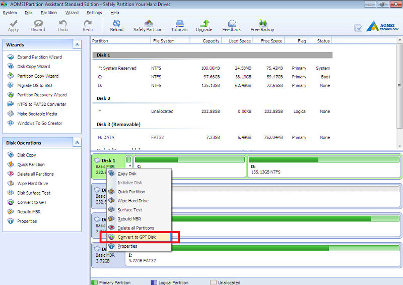
Task: Click the Free Space column header
Action: point(269,41)
